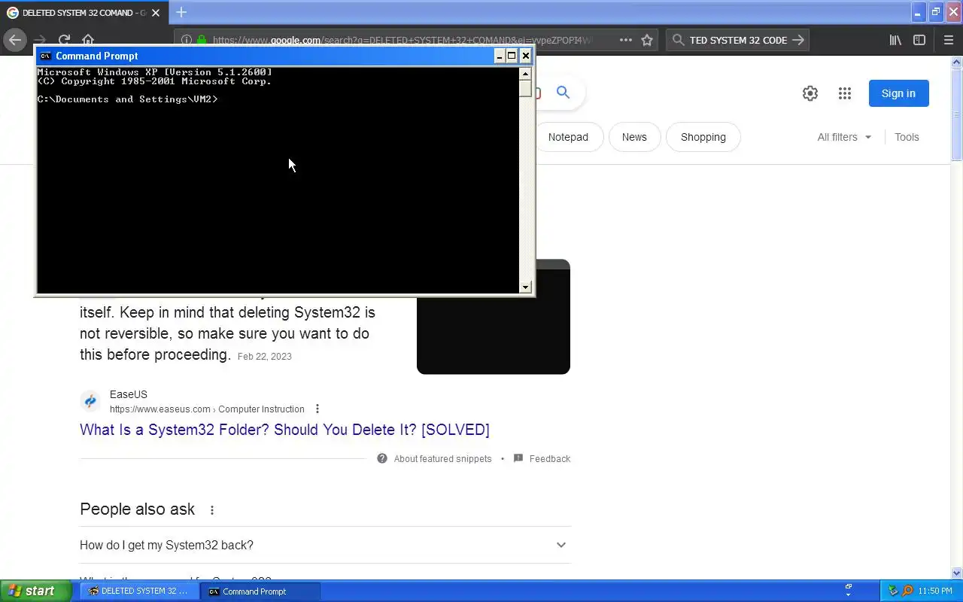The height and width of the screenshot is (602, 963).
Task: Open the page actions three-dot menu
Action: click(626, 40)
